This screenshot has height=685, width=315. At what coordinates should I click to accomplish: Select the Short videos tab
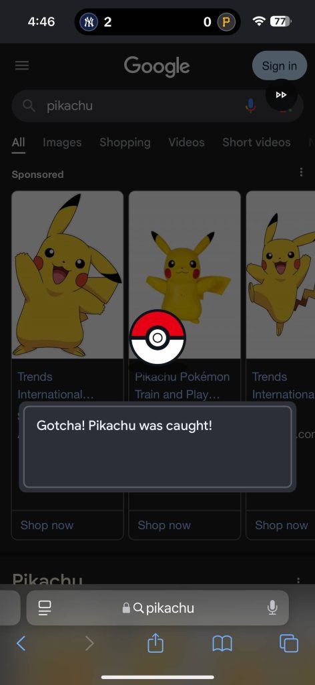point(256,142)
